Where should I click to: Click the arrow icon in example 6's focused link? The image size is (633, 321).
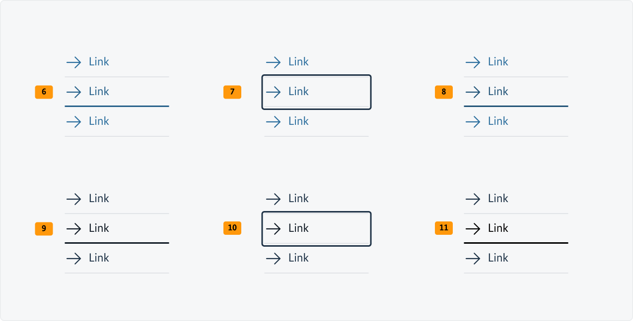(73, 92)
